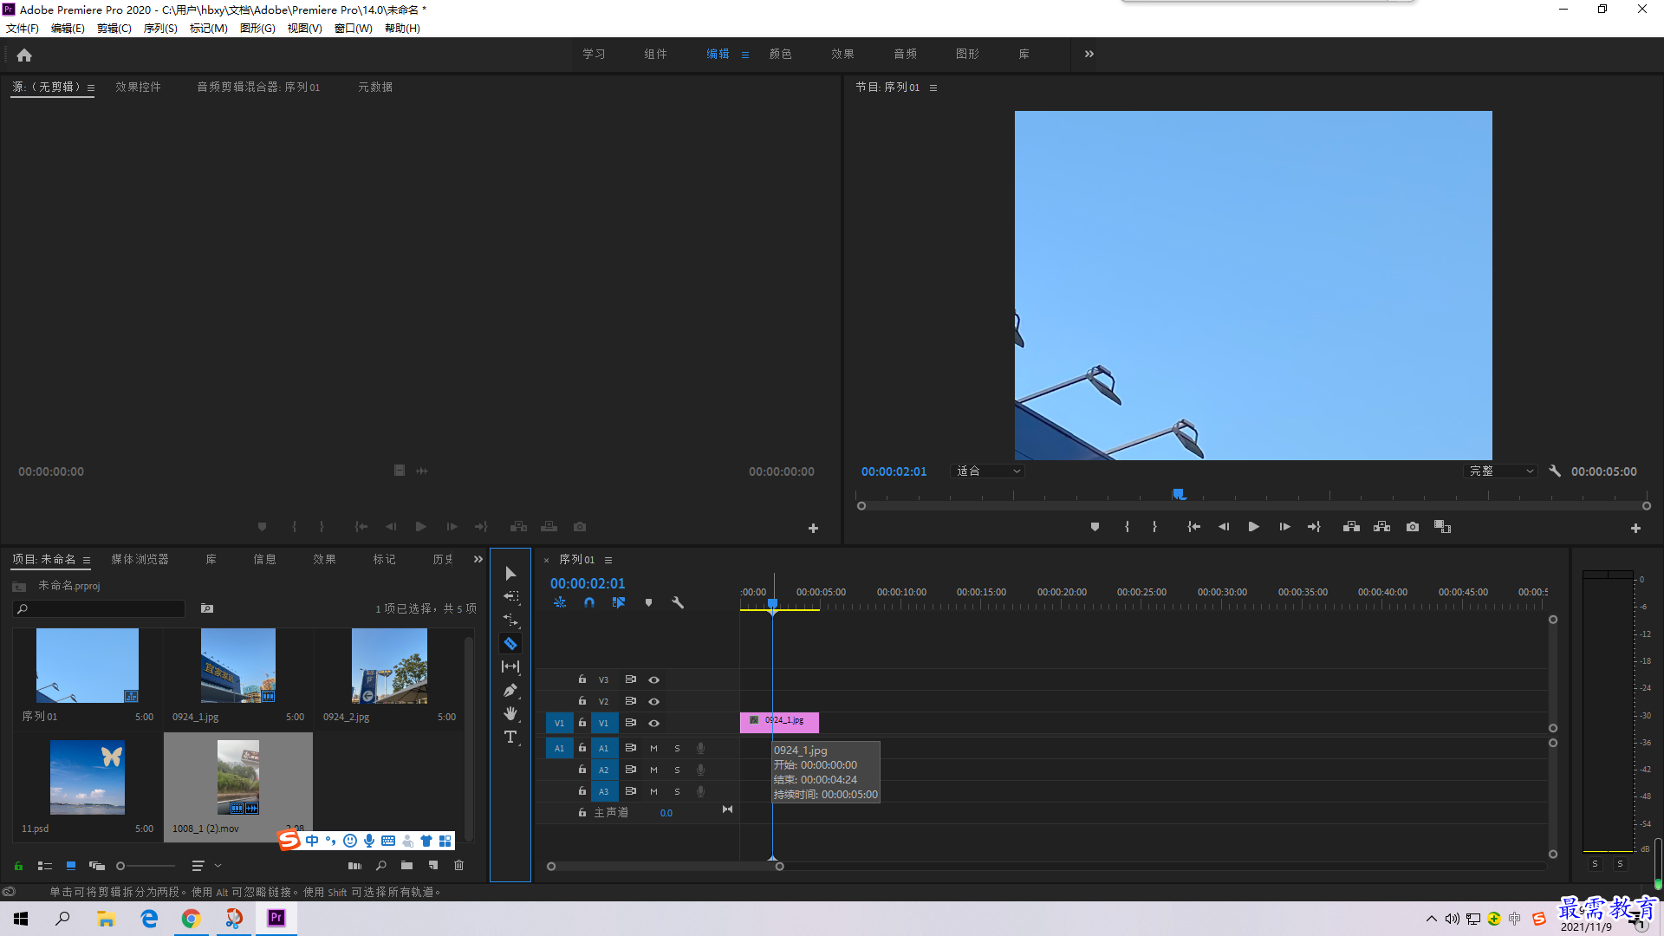The width and height of the screenshot is (1664, 936).
Task: Step forward one frame in Program monitor
Action: (1284, 527)
